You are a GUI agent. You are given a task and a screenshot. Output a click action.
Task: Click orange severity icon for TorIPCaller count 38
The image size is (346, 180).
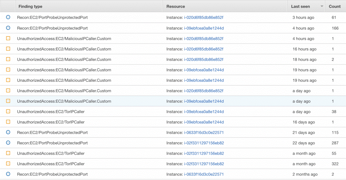8,111
